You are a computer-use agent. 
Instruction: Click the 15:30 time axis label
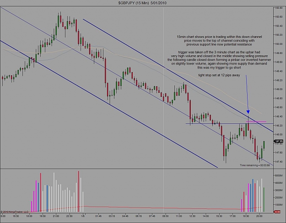(x=219, y=216)
